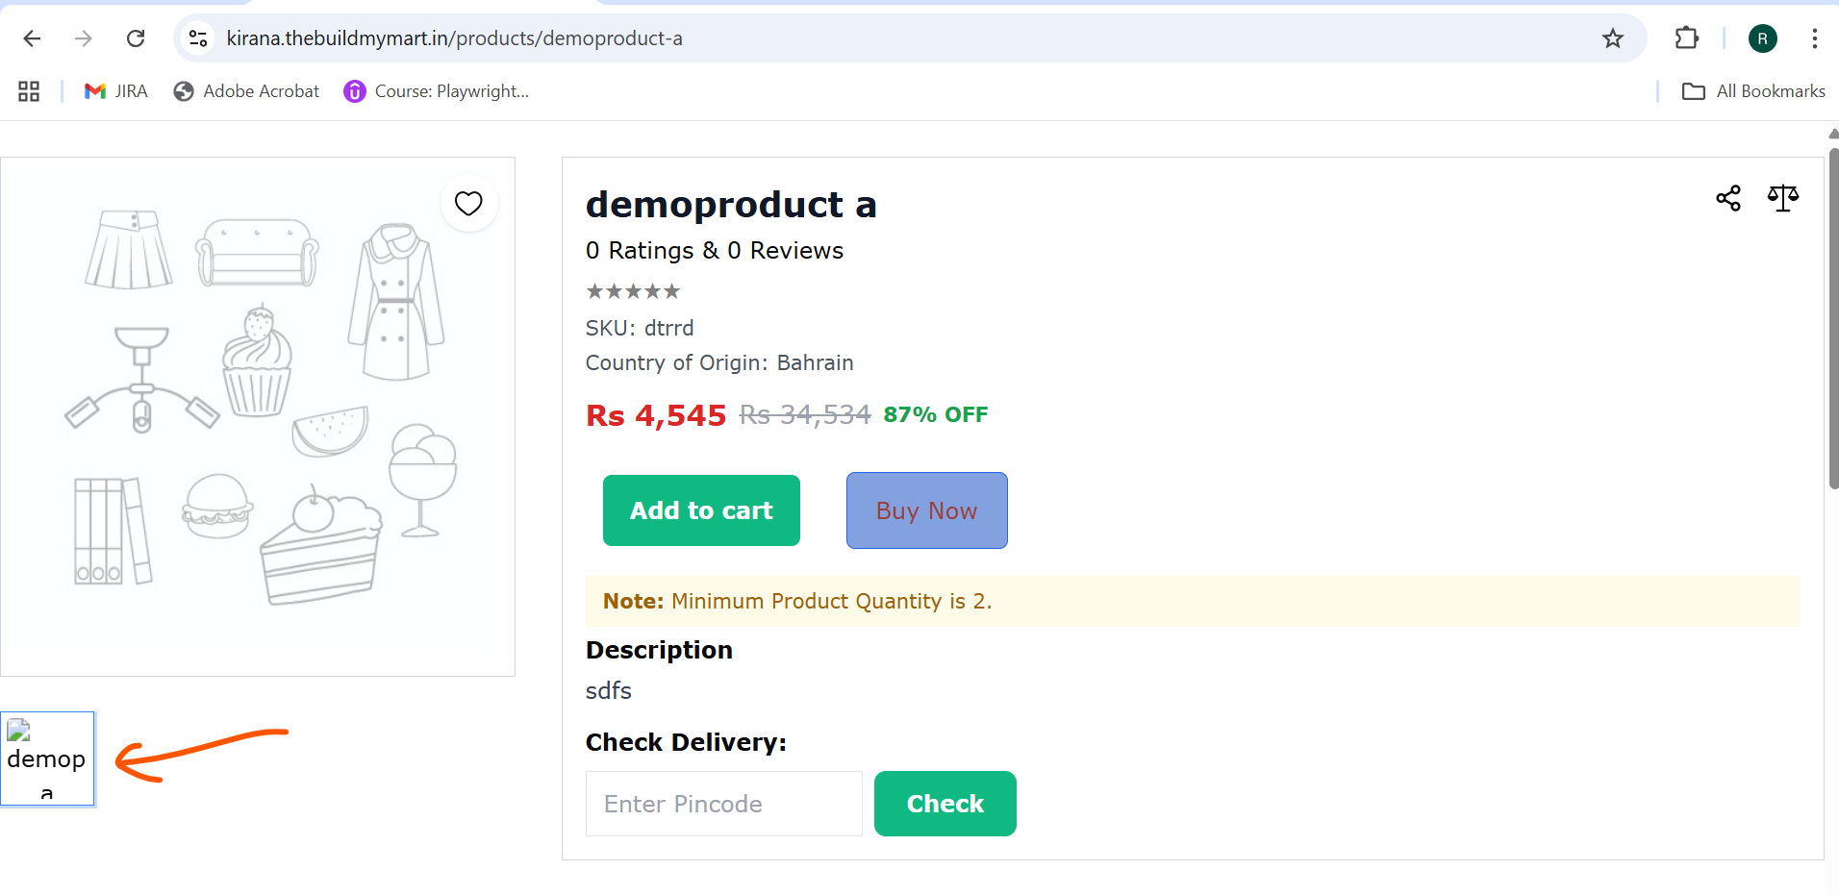This screenshot has width=1839, height=895.
Task: Bookmark this page with star icon
Action: click(x=1613, y=38)
